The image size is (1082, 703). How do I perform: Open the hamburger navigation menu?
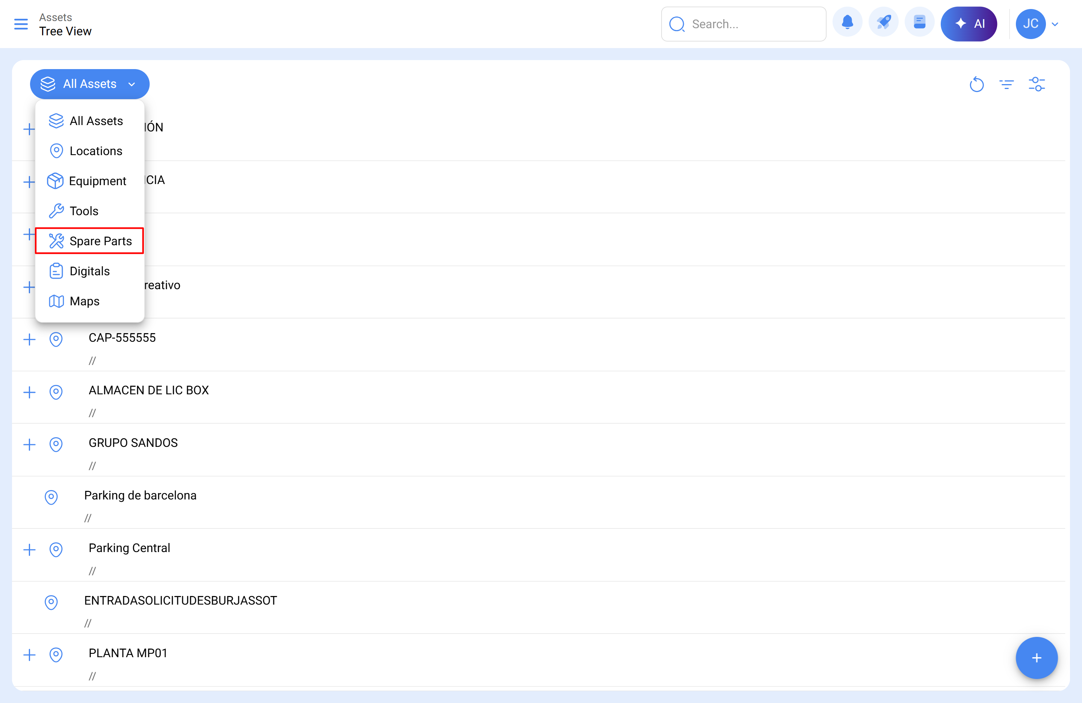click(x=21, y=24)
